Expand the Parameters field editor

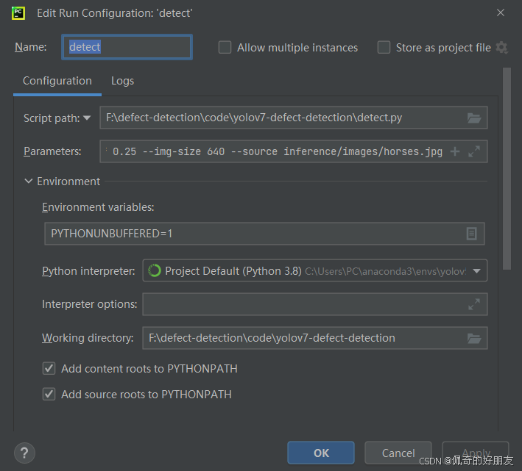point(474,151)
